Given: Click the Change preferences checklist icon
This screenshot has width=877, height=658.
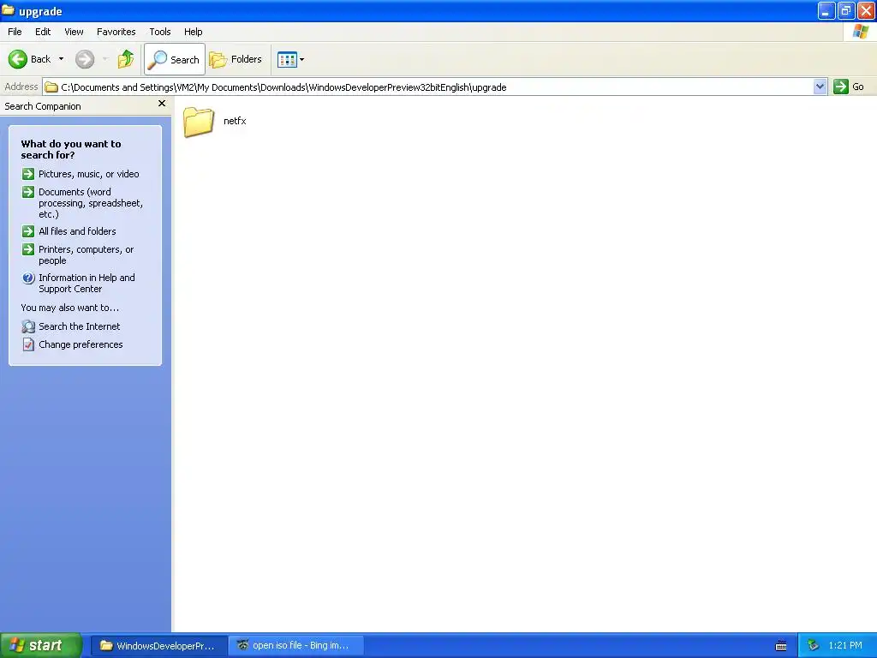Looking at the screenshot, I should click(x=28, y=344).
